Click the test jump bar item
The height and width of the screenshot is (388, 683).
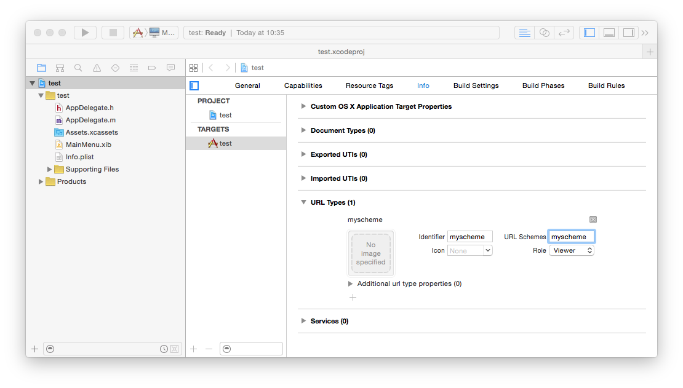[x=252, y=68]
